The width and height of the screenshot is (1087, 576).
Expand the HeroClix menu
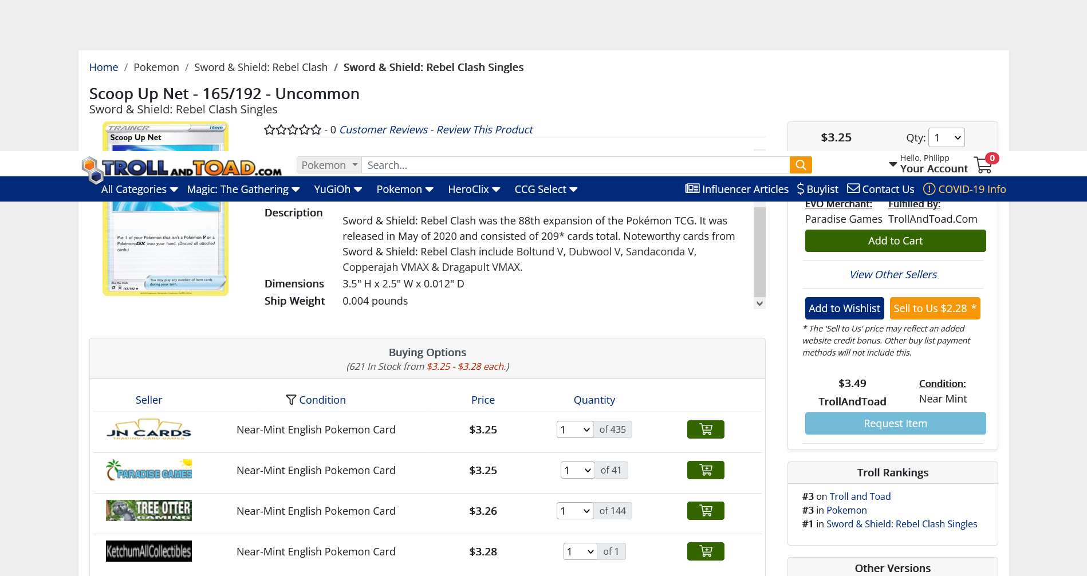pos(474,189)
